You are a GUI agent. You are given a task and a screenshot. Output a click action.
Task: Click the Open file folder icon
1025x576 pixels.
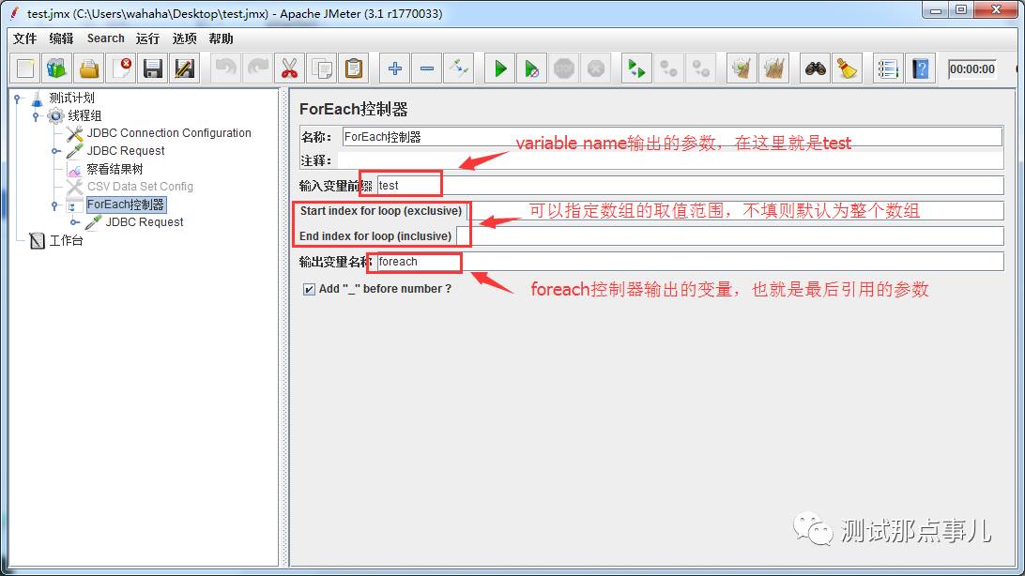coord(89,68)
